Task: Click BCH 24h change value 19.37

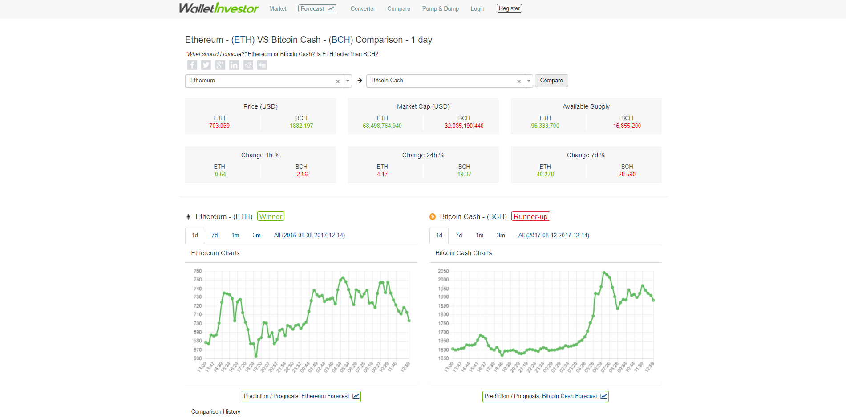Action: (x=464, y=175)
